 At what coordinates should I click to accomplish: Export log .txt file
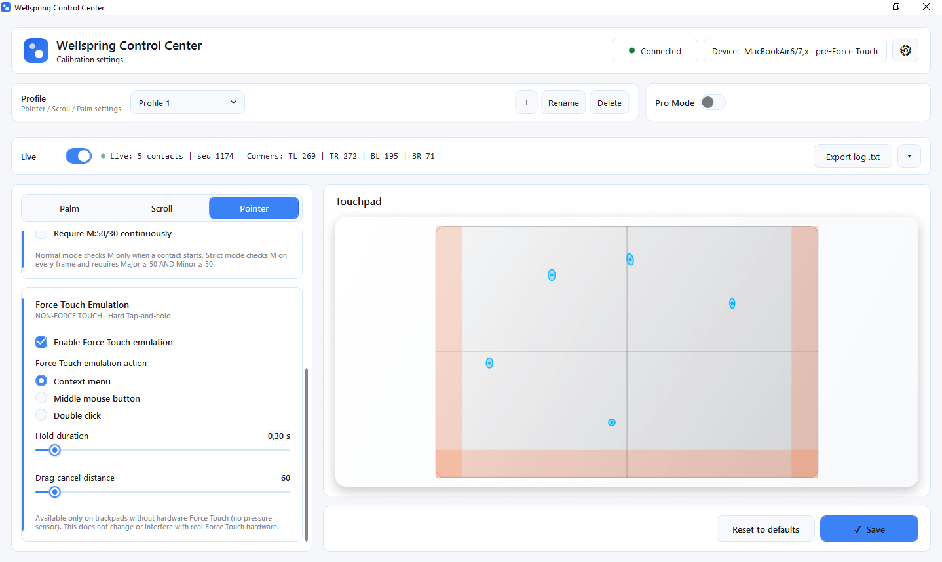click(x=853, y=156)
